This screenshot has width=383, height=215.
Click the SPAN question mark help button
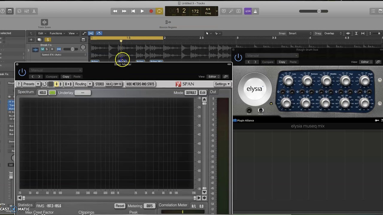click(x=19, y=84)
